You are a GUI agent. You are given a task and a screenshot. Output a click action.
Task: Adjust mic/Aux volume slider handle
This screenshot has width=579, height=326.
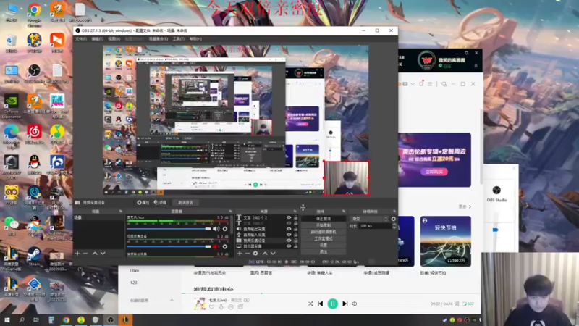pos(208,229)
